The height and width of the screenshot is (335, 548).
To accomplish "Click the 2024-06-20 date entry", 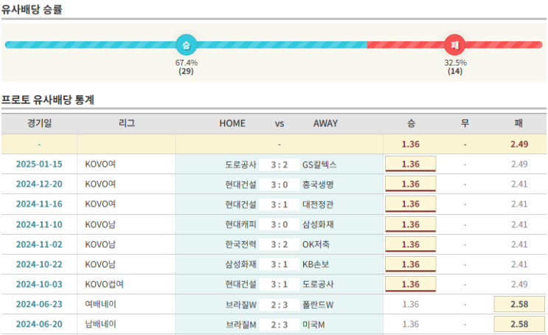I will pos(39,324).
